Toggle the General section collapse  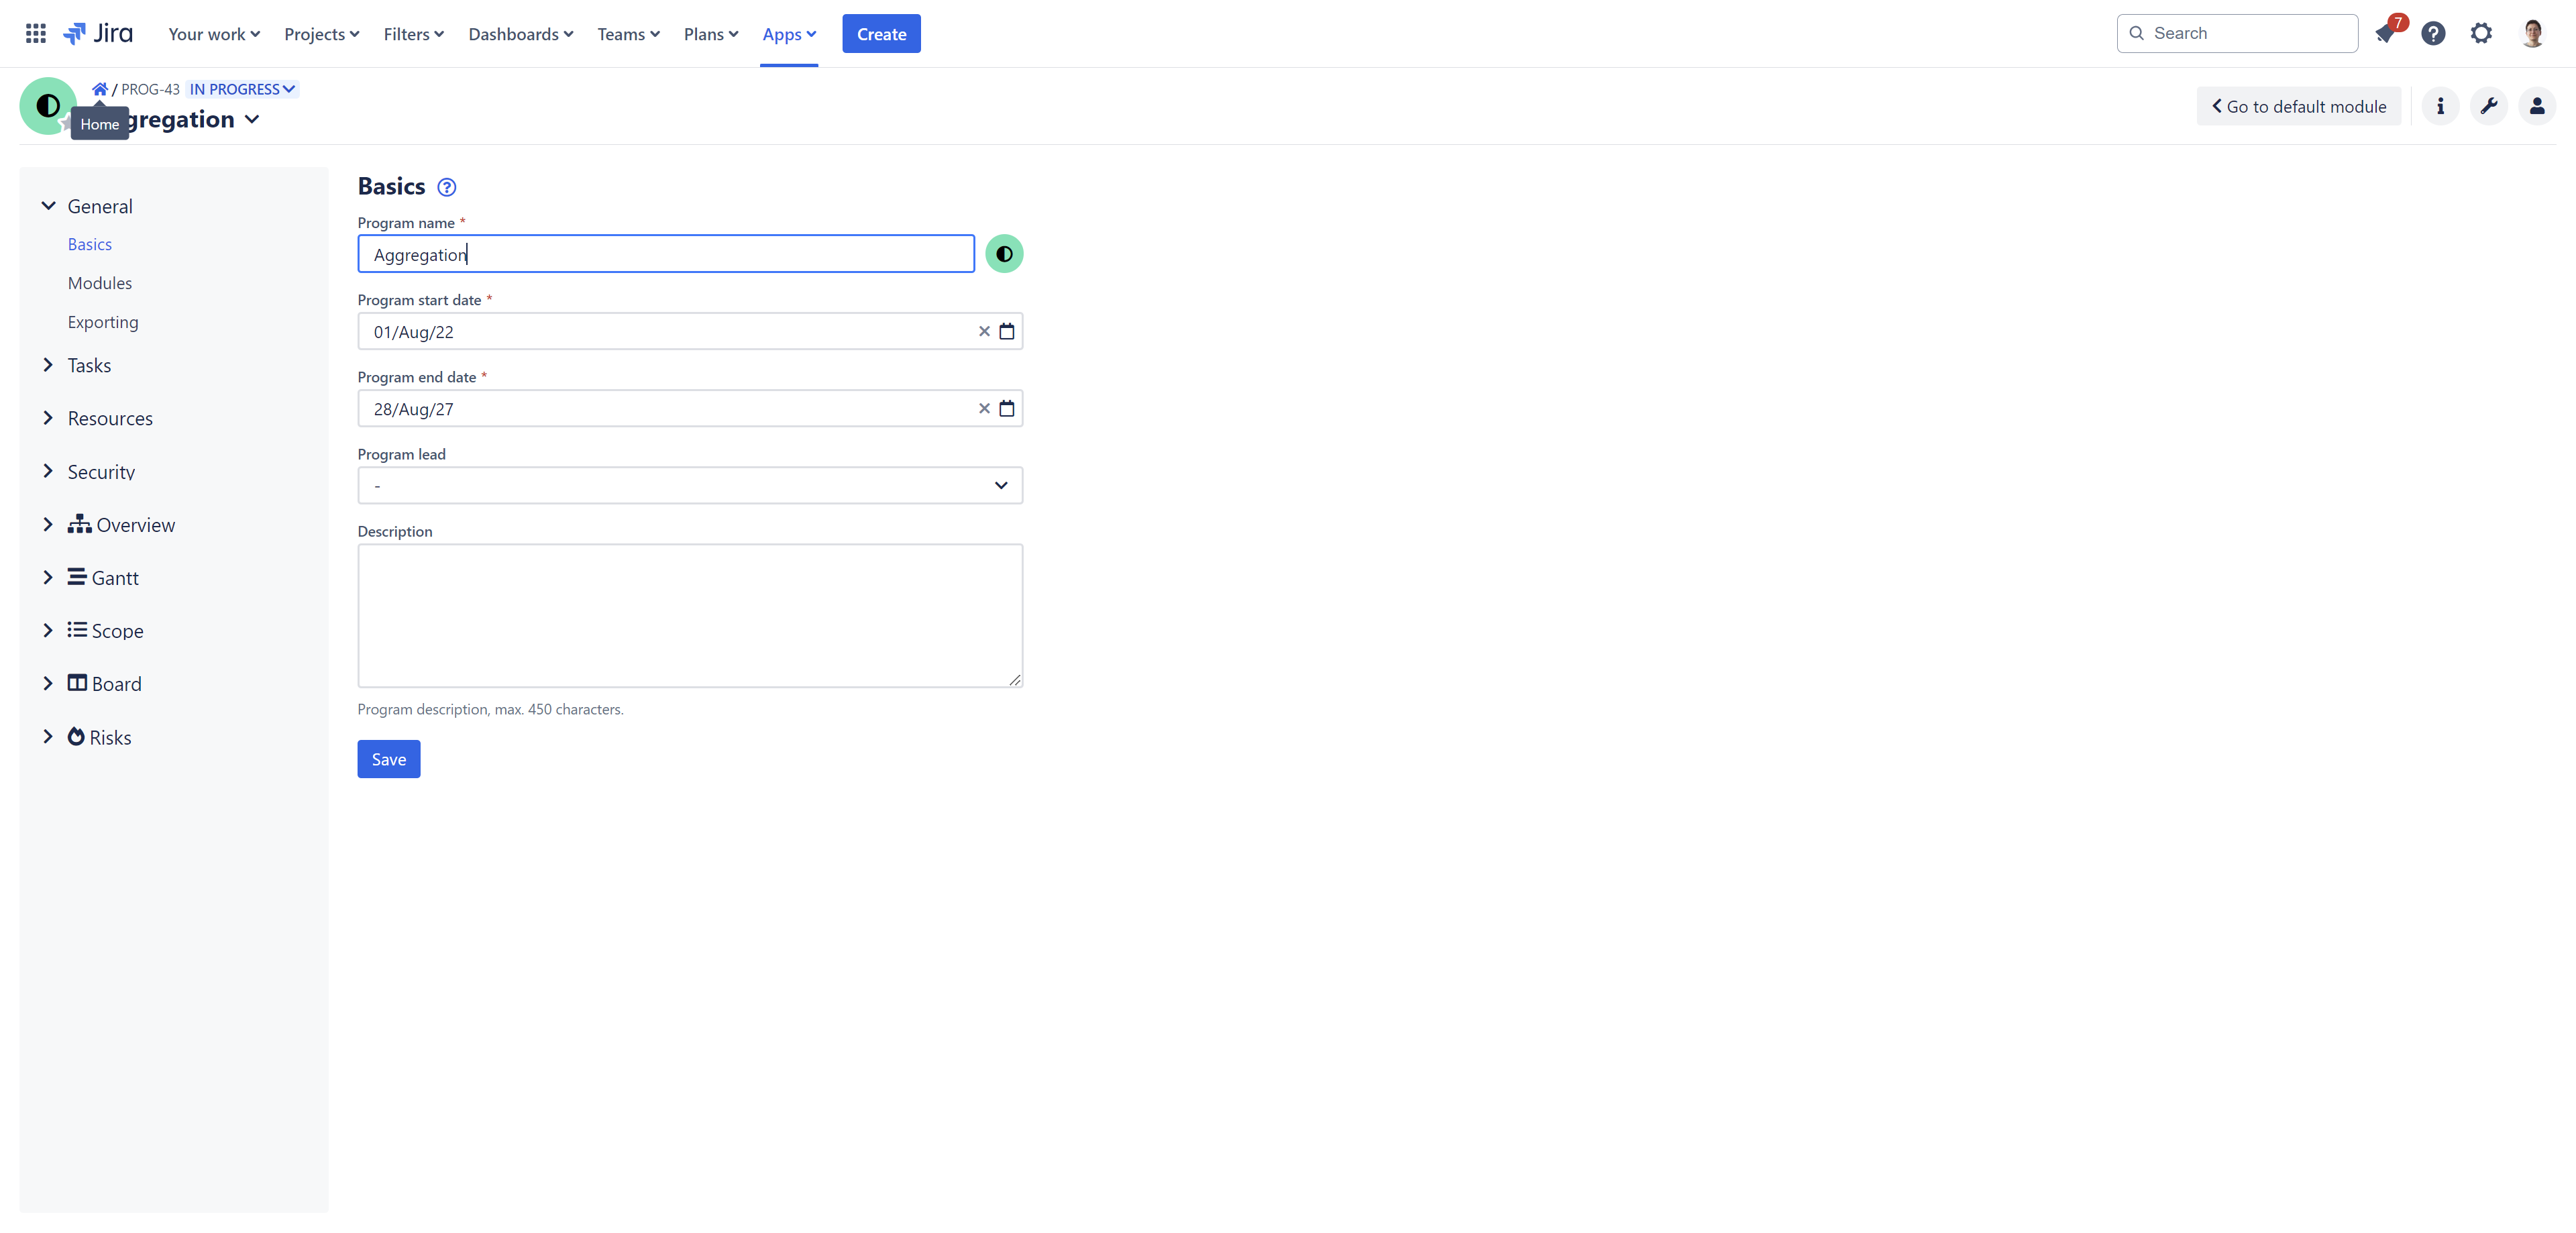[48, 205]
